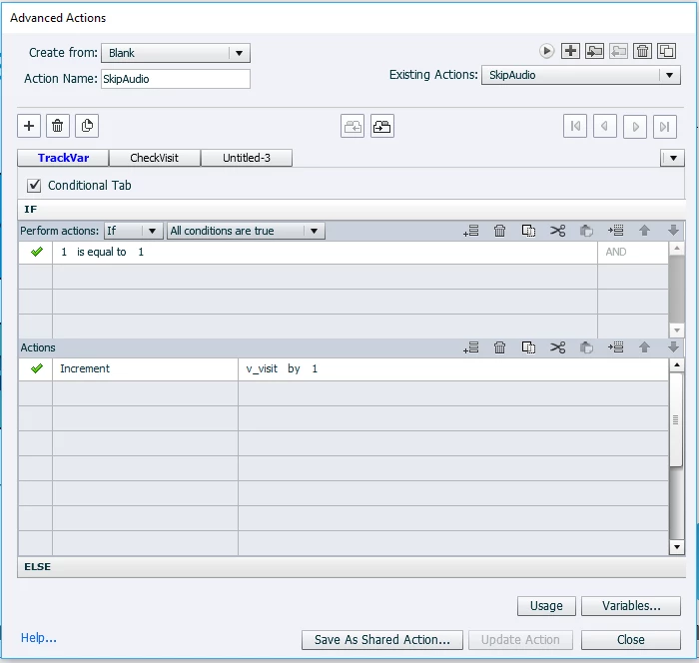This screenshot has height=663, width=699.
Task: Create a new action with the top plus icon
Action: click(x=570, y=51)
